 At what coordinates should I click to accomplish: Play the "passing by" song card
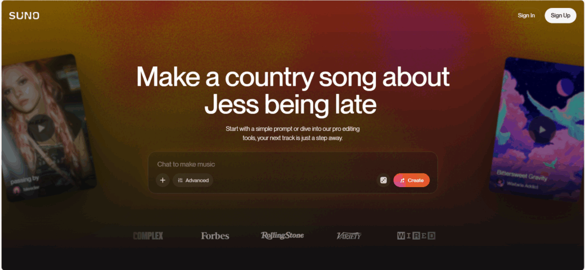pos(41,128)
